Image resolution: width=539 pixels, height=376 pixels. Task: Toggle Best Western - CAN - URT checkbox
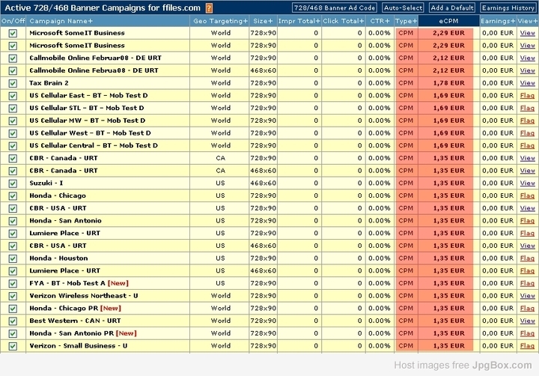coord(13,321)
